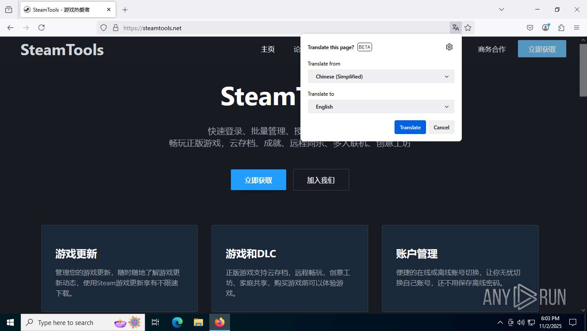Open Task View on taskbar

(x=155, y=322)
